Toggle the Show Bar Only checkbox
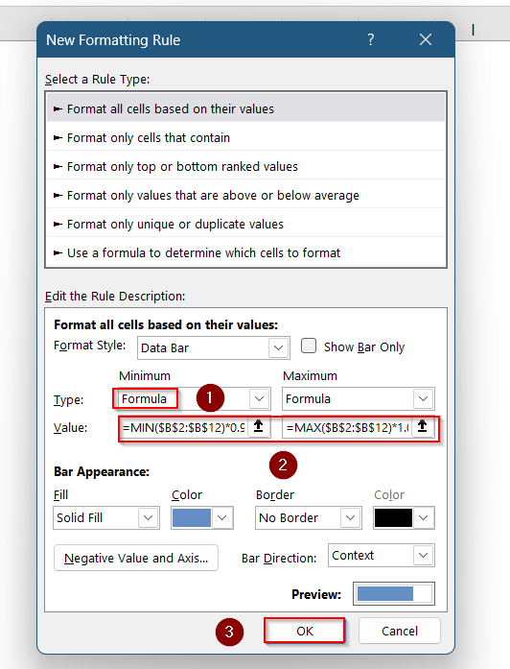The width and height of the screenshot is (510, 669). point(308,346)
